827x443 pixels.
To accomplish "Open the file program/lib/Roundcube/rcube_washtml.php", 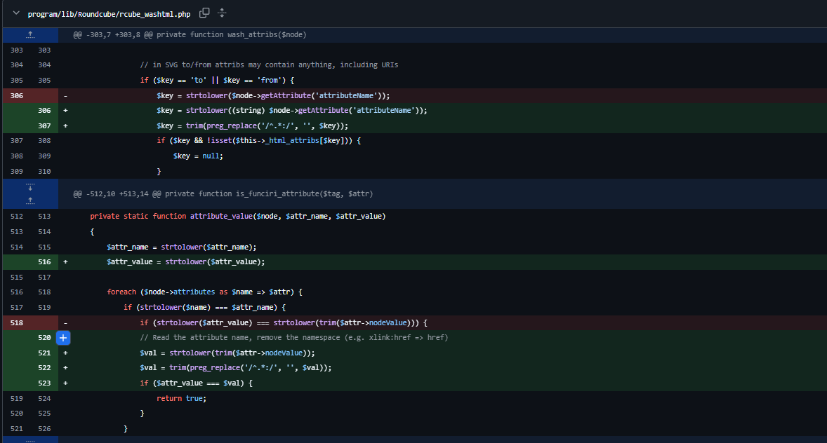I will [x=107, y=13].
